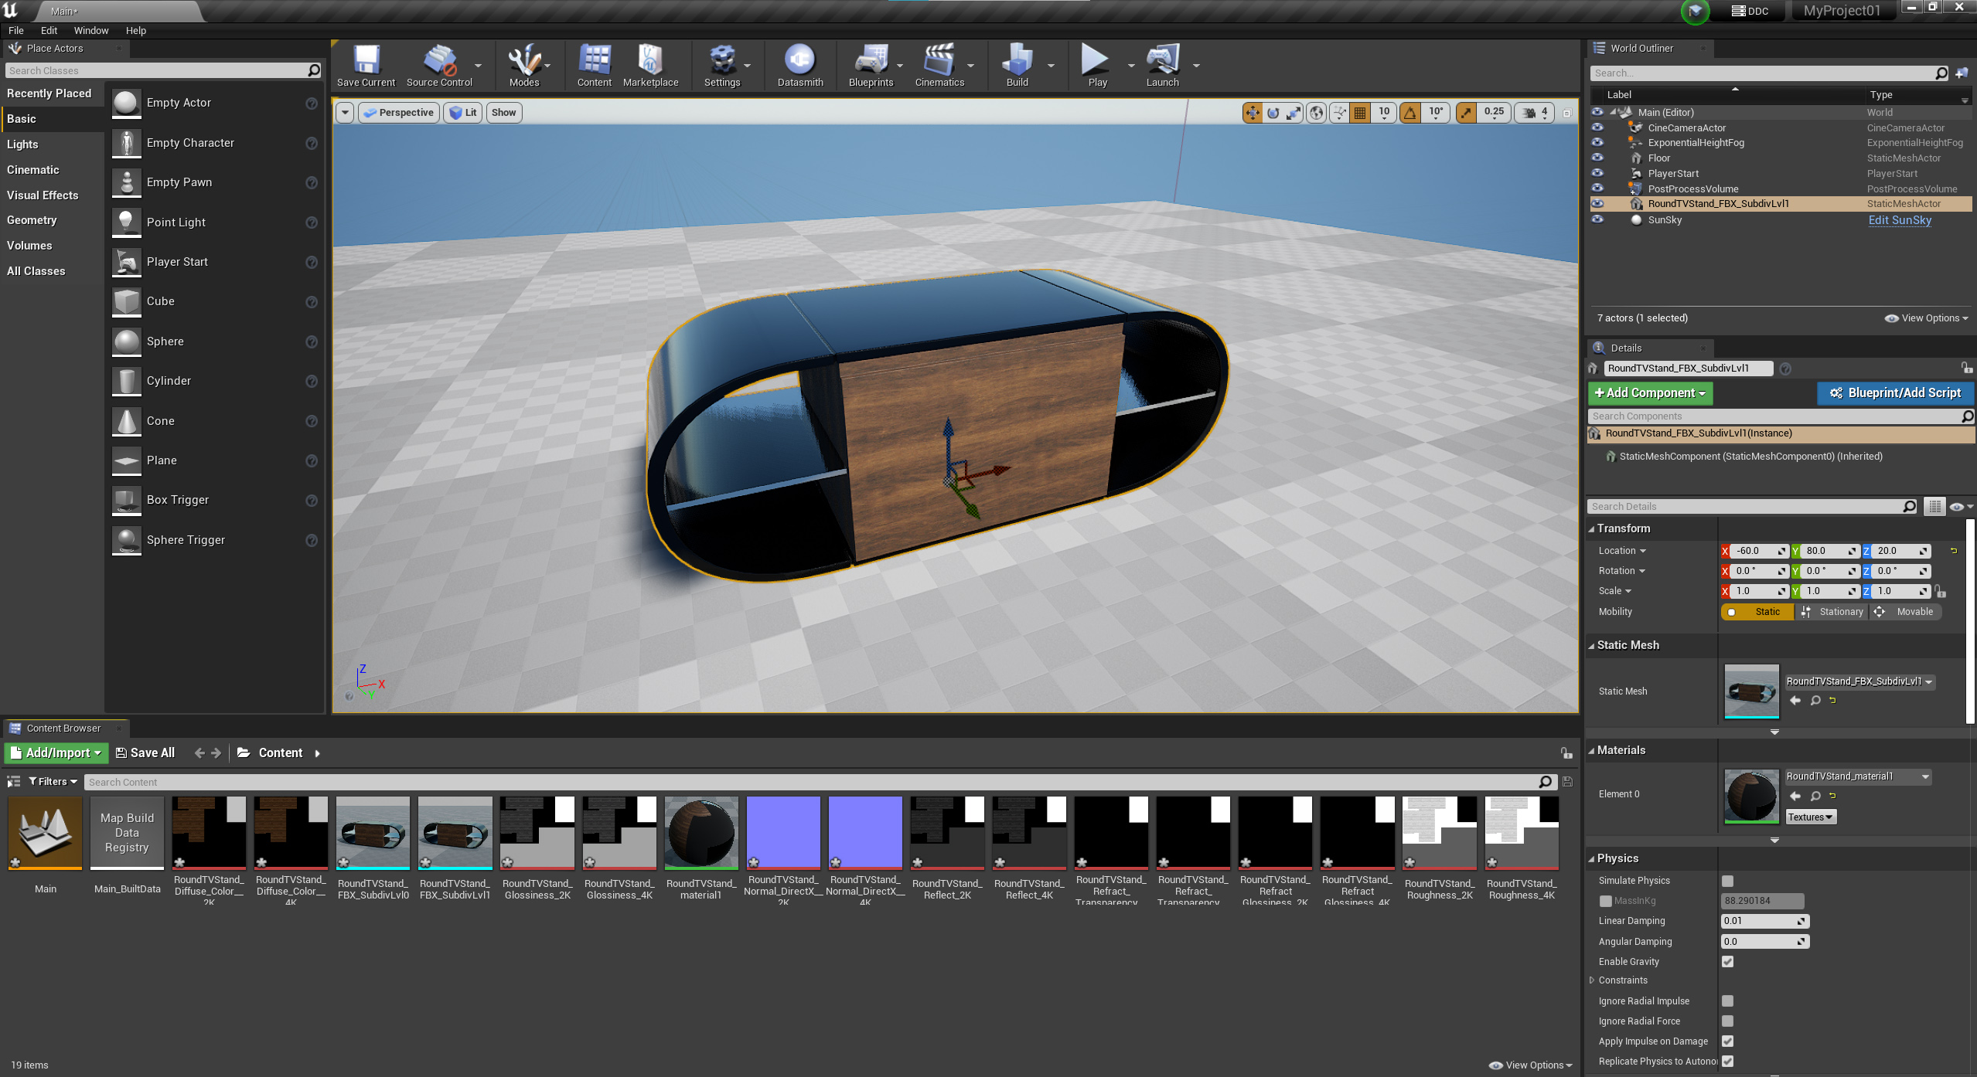Open the Window menu
This screenshot has width=1977, height=1077.
(90, 31)
